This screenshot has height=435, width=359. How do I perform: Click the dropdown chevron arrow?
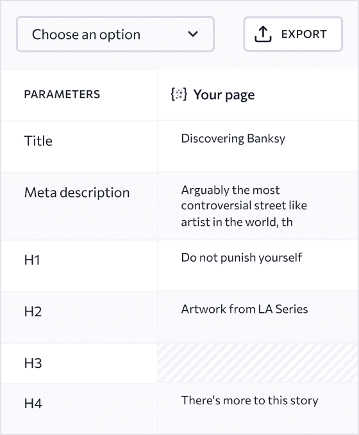193,34
